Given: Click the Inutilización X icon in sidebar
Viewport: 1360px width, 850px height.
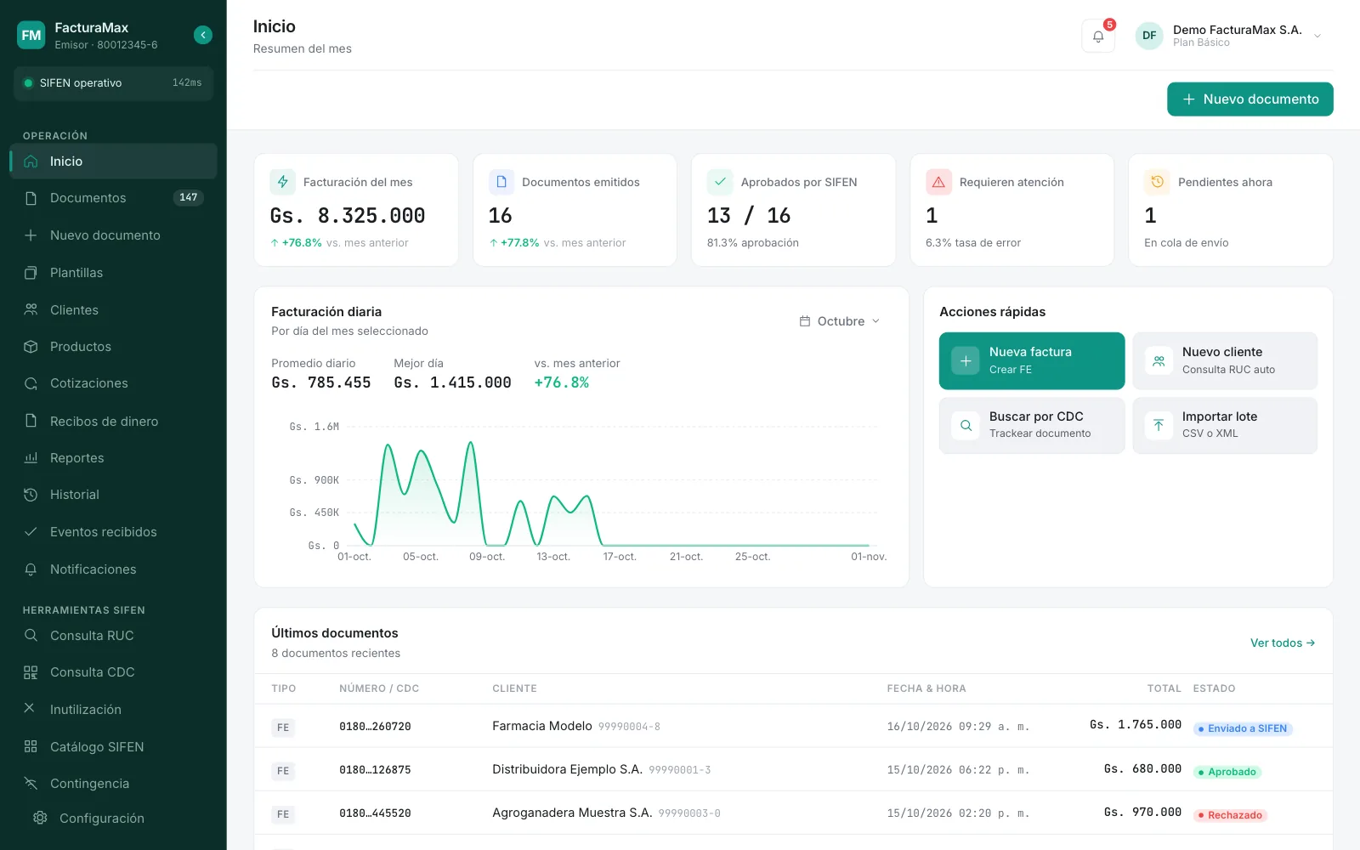Looking at the screenshot, I should [30, 708].
